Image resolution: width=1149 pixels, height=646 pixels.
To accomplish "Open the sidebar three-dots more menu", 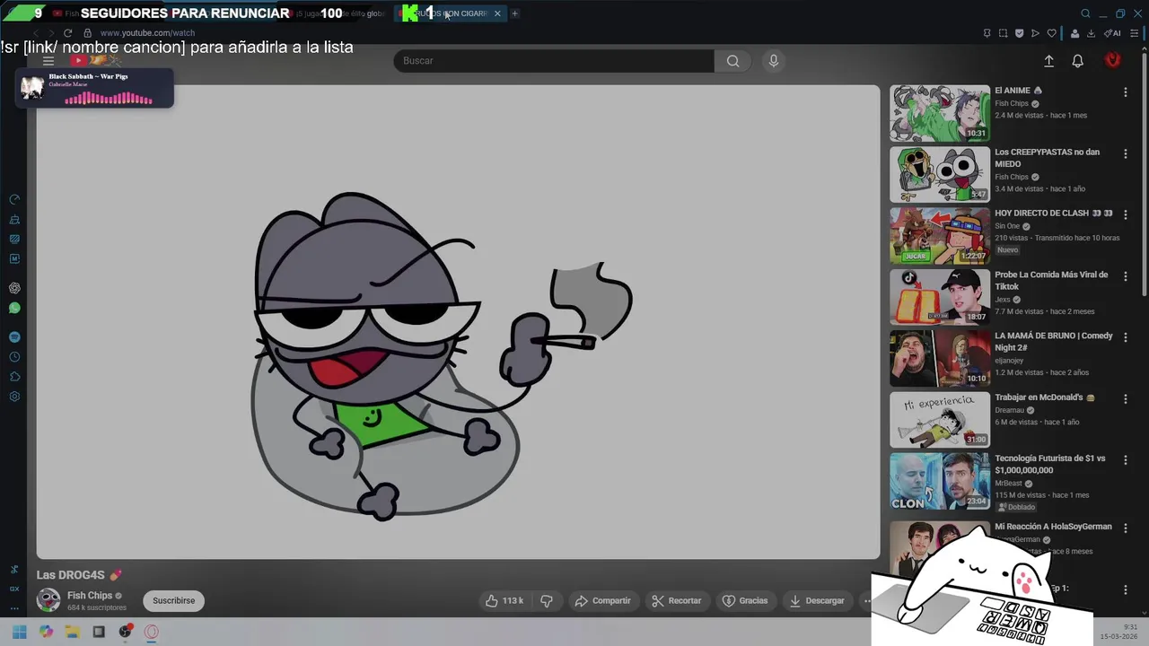I will (14, 608).
